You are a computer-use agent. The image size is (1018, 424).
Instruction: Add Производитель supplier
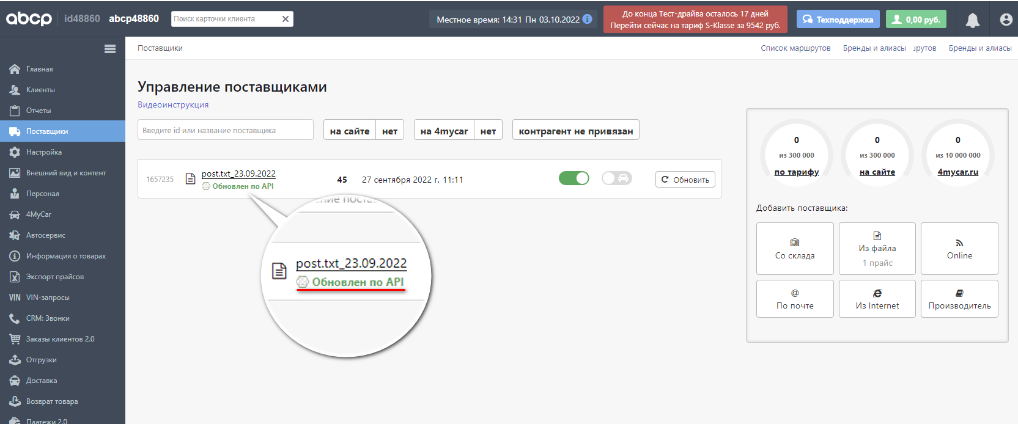click(960, 299)
